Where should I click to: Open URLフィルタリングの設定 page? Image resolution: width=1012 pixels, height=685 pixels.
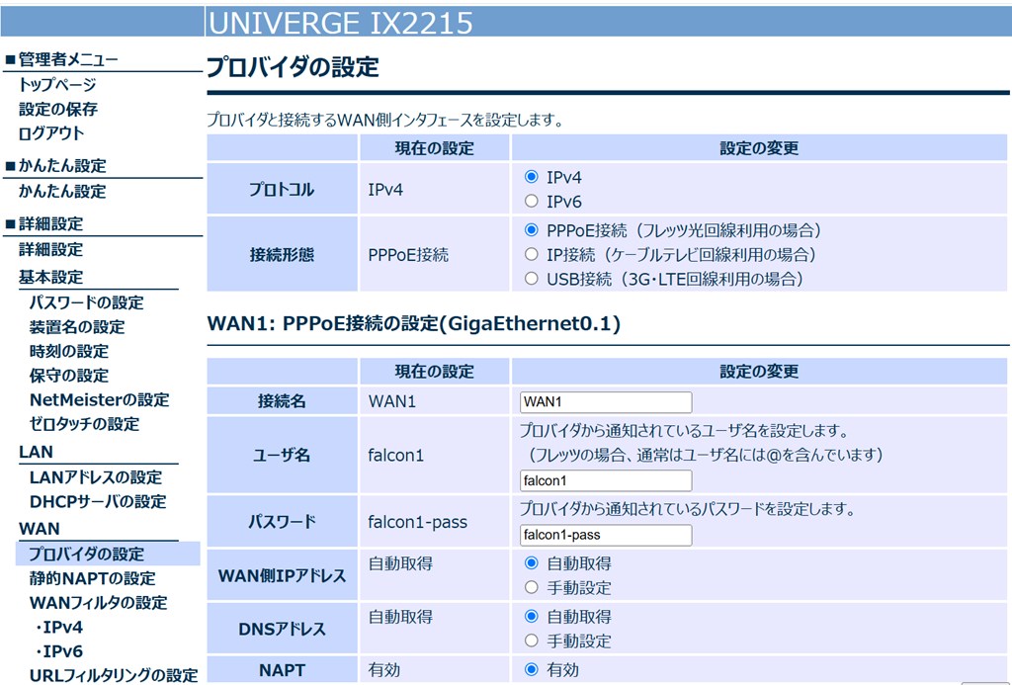(x=113, y=675)
